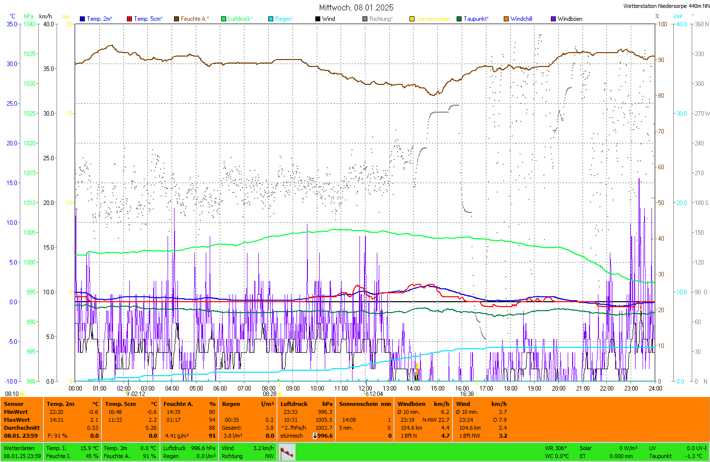This screenshot has height=462, width=710.
Task: Click the green Luftdruck legend square
Action: coord(224,19)
